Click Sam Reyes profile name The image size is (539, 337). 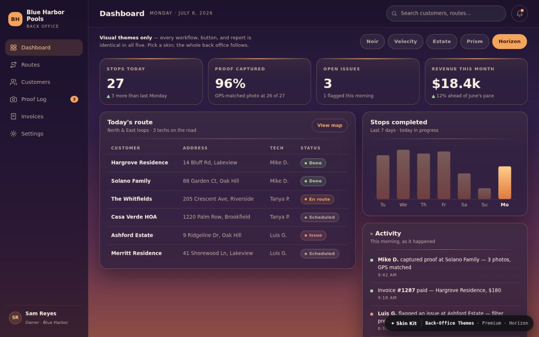click(x=41, y=314)
